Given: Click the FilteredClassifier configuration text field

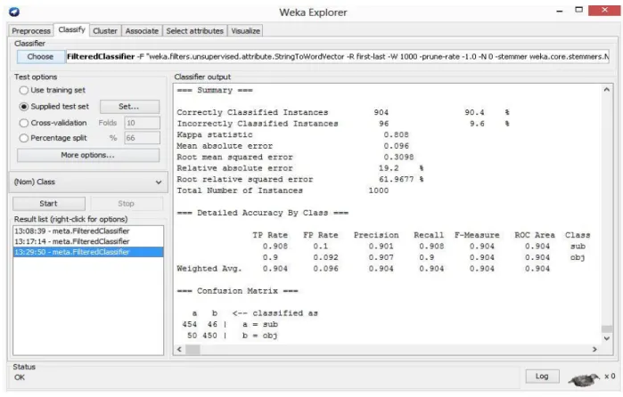Looking at the screenshot, I should point(337,57).
